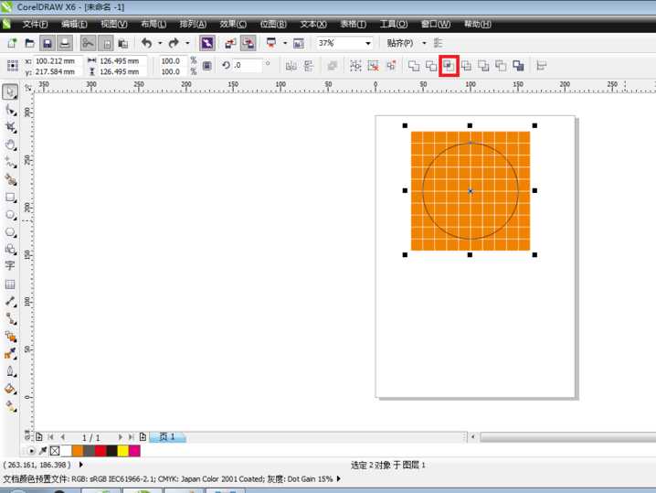Select the Rectangle tool in toolbox

pyautogui.click(x=11, y=197)
